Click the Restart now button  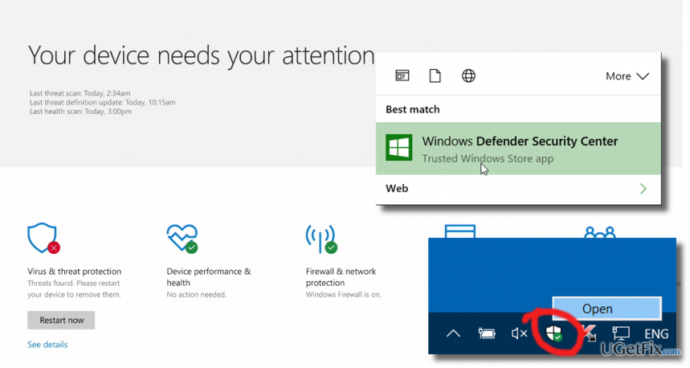point(61,320)
